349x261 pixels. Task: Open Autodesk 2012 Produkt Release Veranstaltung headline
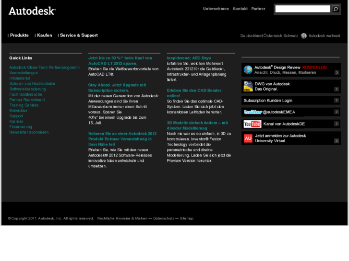[122, 139]
